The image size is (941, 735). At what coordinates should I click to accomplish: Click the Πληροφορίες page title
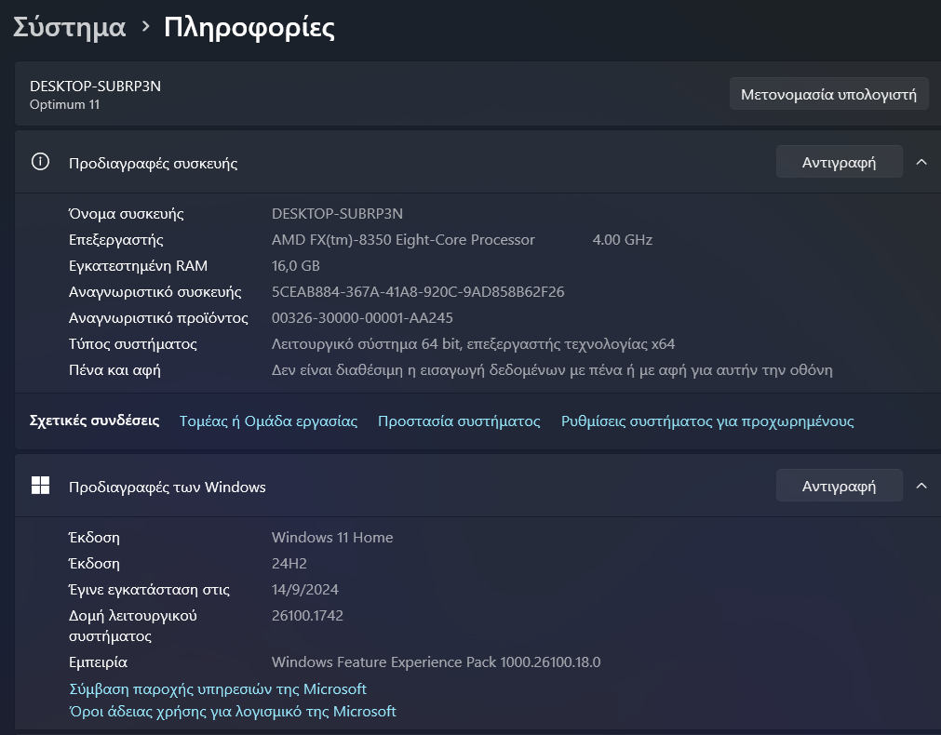pyautogui.click(x=249, y=28)
